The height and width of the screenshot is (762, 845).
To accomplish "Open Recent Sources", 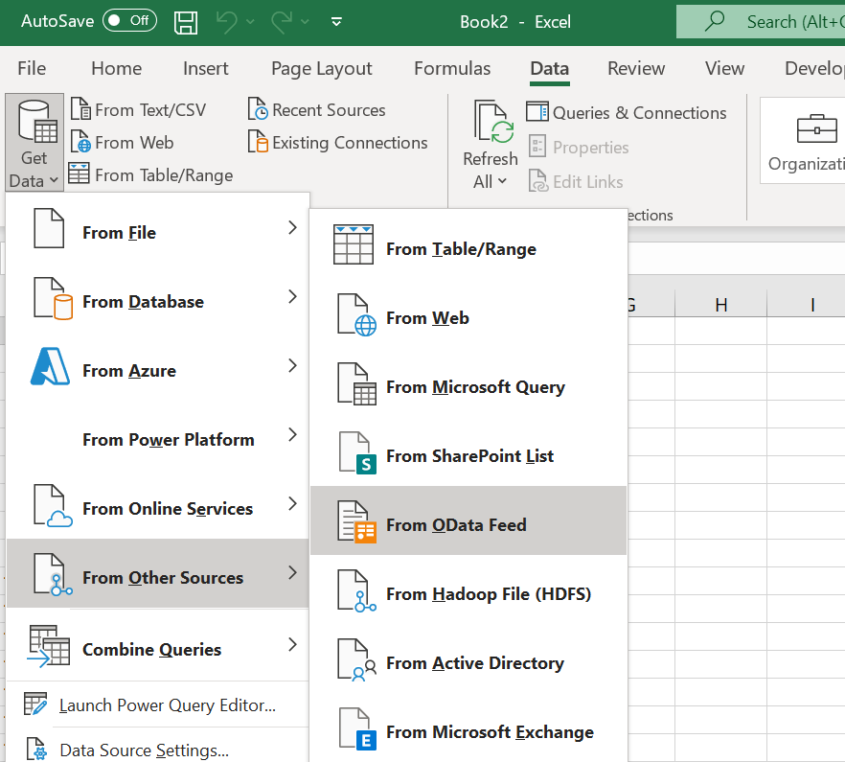I will pos(317,110).
